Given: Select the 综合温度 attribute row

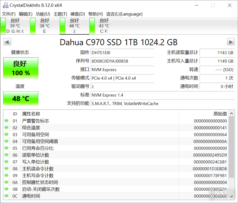Looking at the screenshot, I should tap(116, 128).
